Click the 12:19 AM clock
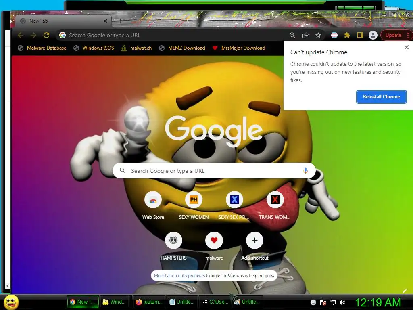This screenshot has height=310, width=413. click(378, 302)
